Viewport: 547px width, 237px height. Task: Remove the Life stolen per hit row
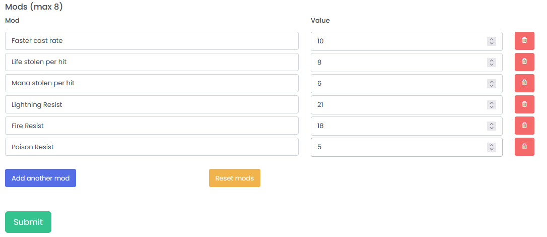(x=524, y=62)
